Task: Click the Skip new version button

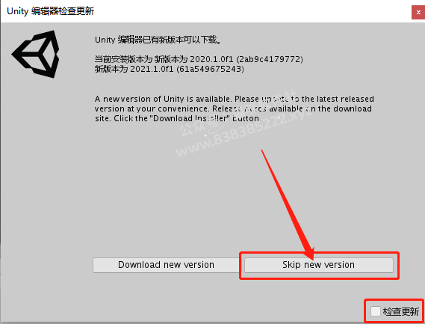Action: coord(319,265)
